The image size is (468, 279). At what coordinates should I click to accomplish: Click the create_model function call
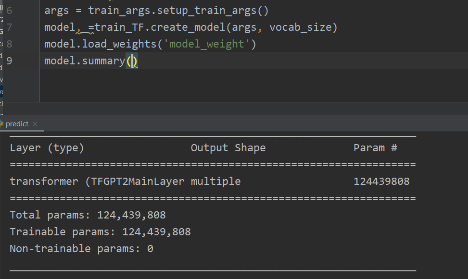[188, 27]
